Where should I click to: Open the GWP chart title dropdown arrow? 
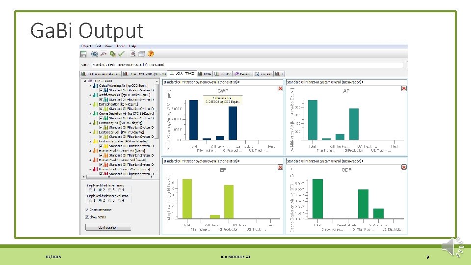pos(239,82)
